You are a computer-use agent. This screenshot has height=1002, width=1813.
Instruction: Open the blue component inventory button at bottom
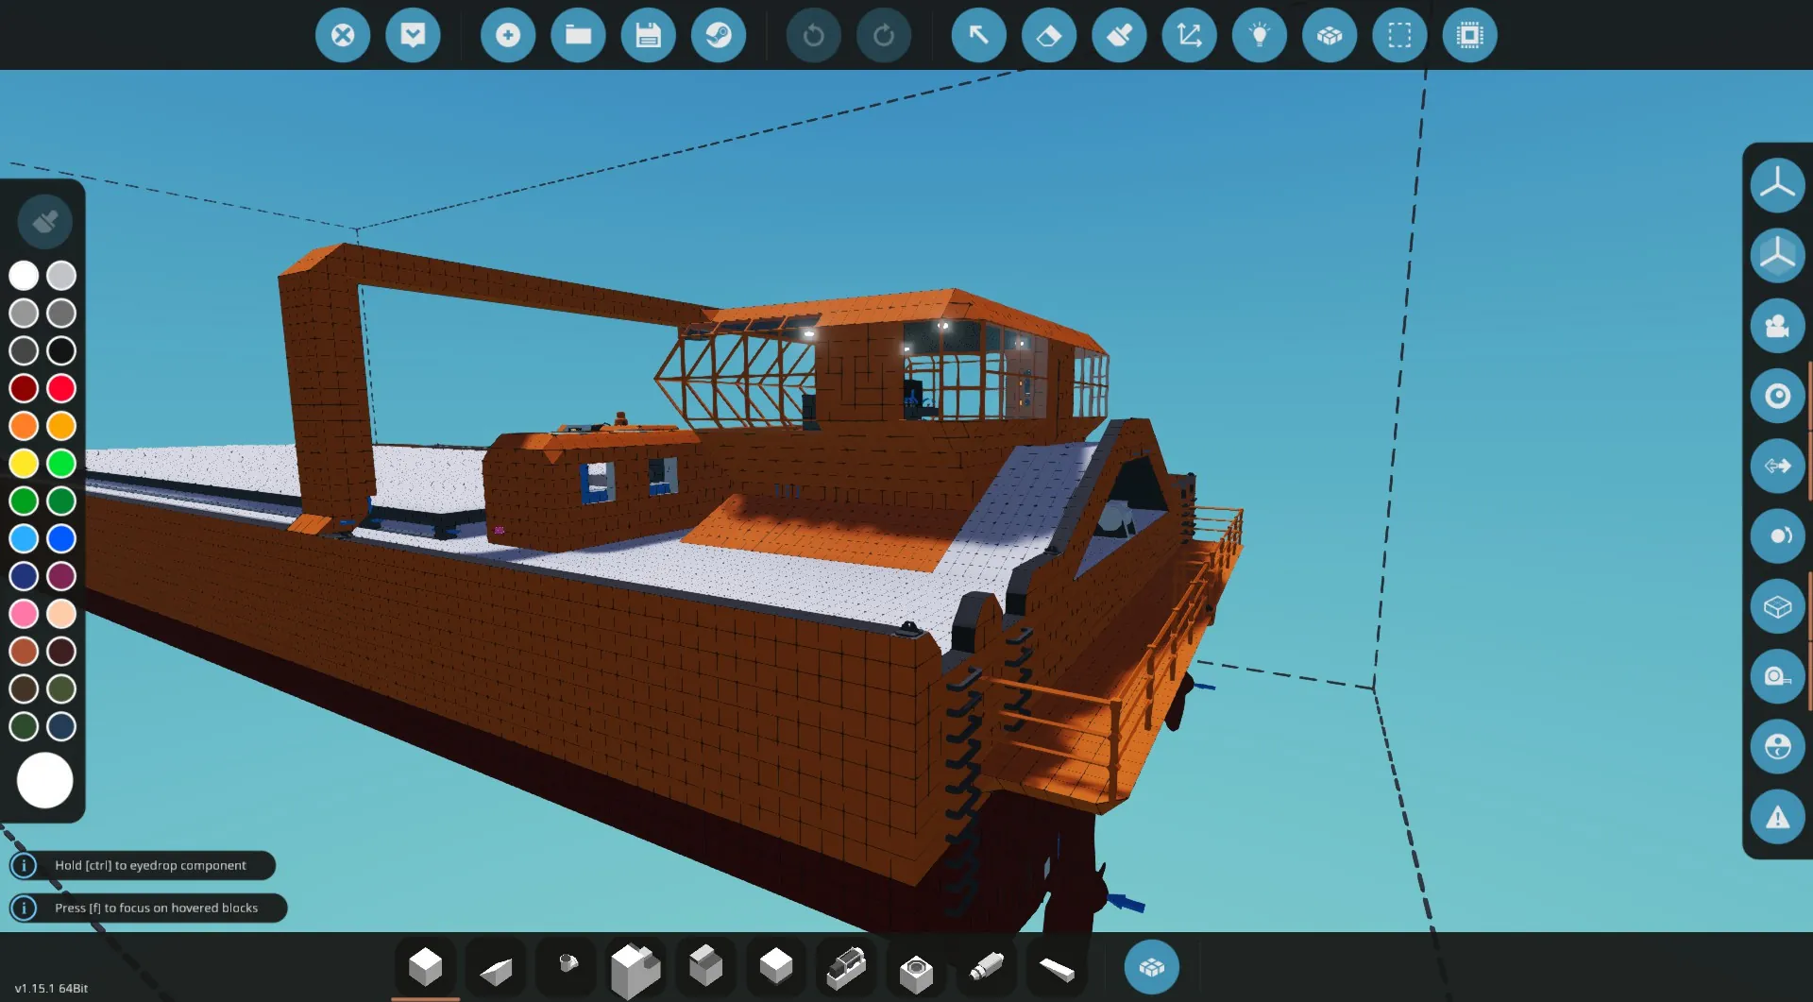coord(1151,967)
